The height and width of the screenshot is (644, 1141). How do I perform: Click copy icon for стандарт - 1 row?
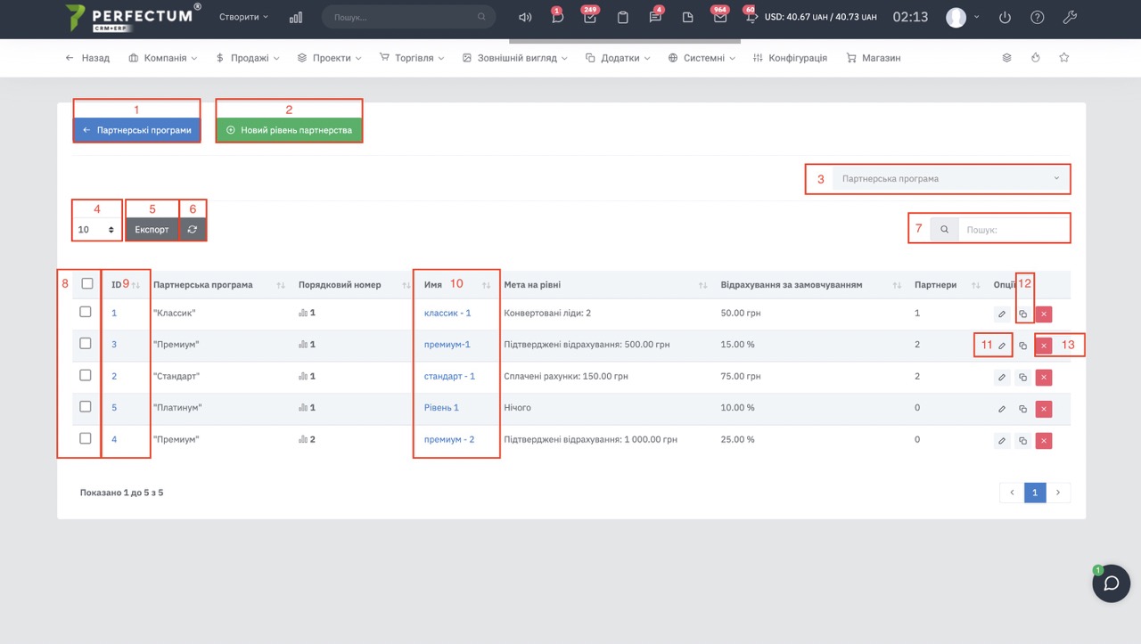1022,378
